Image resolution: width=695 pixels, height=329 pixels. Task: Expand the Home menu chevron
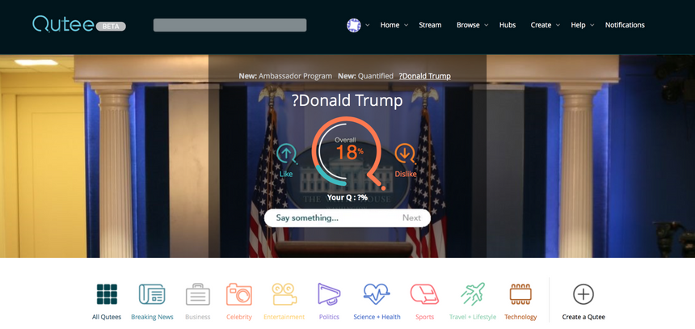[x=406, y=25]
